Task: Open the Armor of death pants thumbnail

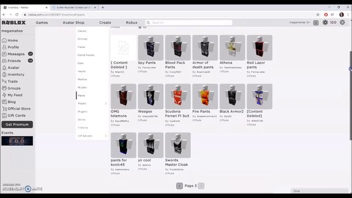Action: pyautogui.click(x=205, y=48)
